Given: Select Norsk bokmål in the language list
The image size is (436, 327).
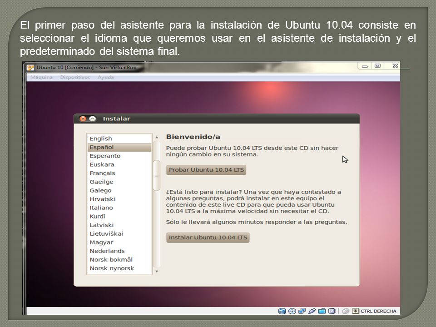Looking at the screenshot, I should point(119,259).
